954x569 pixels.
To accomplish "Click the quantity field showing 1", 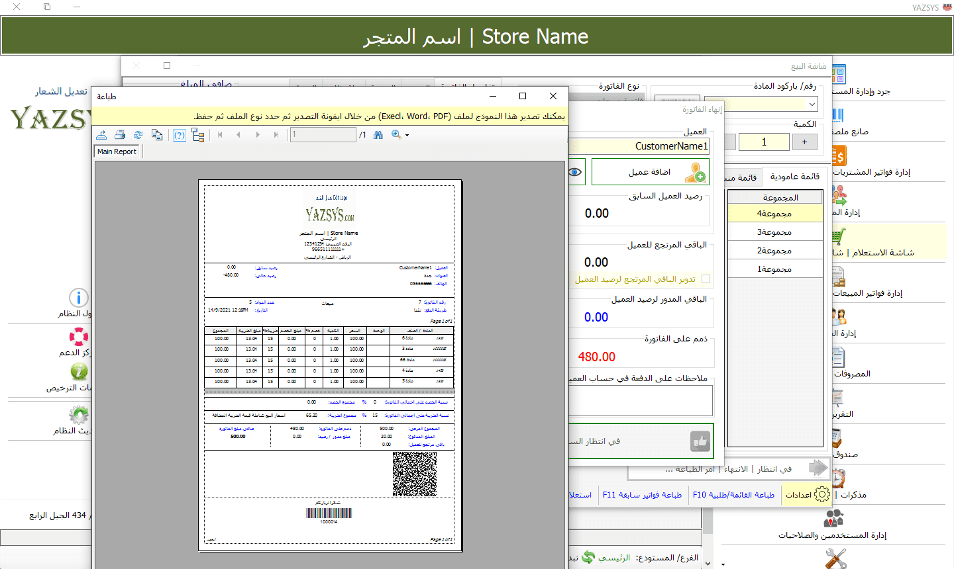I will (x=764, y=142).
